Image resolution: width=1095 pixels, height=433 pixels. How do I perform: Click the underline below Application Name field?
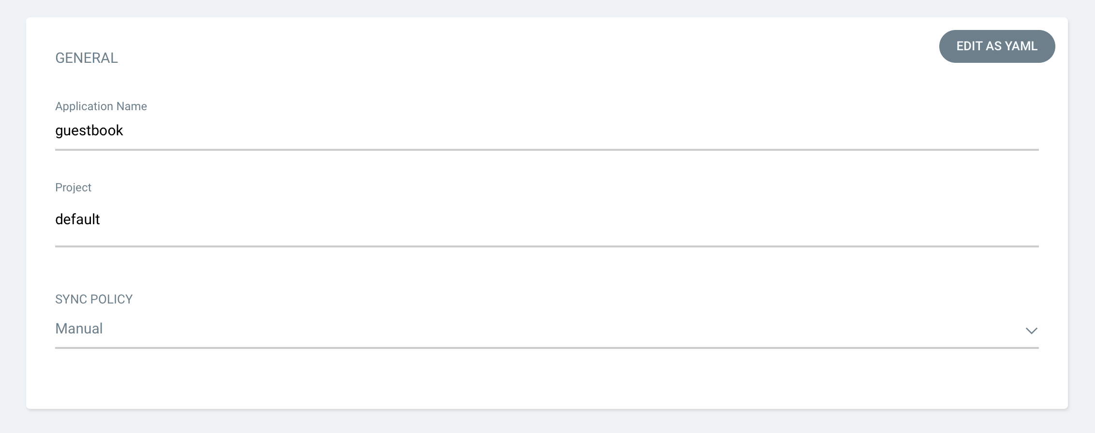coord(547,150)
